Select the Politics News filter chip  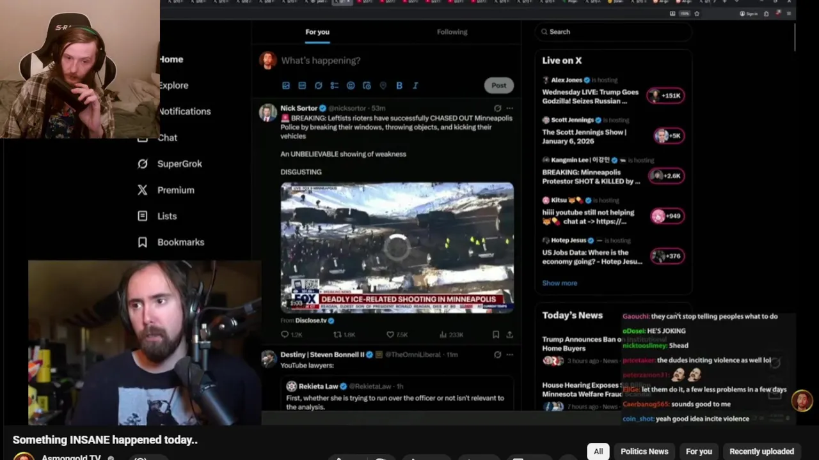[x=644, y=451]
